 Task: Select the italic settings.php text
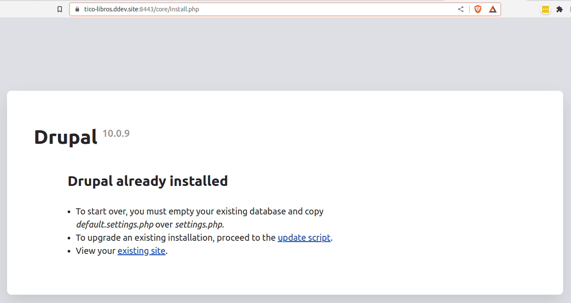point(199,224)
